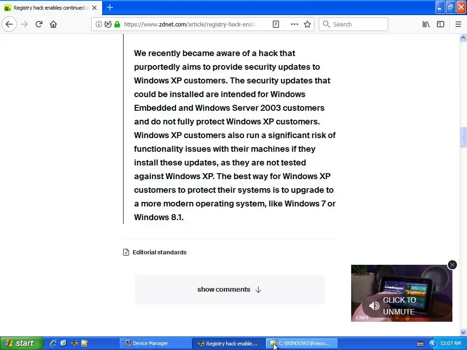View the secure connection padlock details
This screenshot has width=467, height=350.
[117, 24]
